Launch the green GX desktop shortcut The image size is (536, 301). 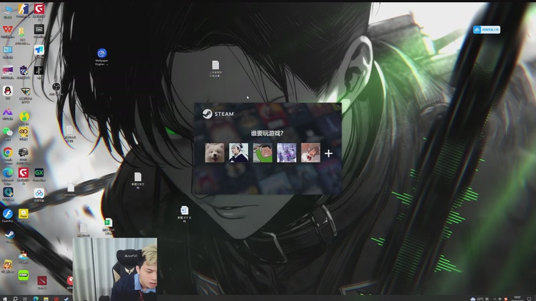point(39,174)
